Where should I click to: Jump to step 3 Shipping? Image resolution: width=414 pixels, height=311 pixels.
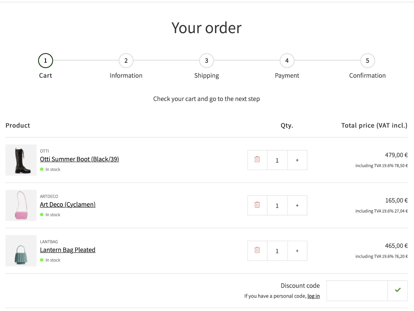tap(206, 61)
